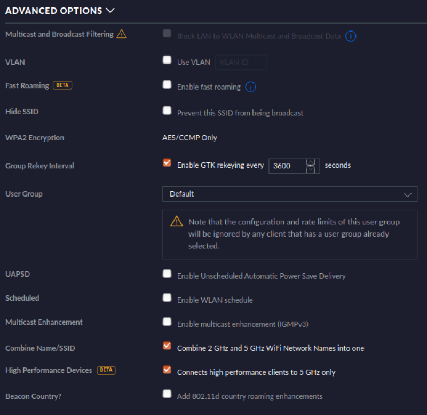Click the warning icon in user group note
The width and height of the screenshot is (427, 415).
(x=177, y=221)
